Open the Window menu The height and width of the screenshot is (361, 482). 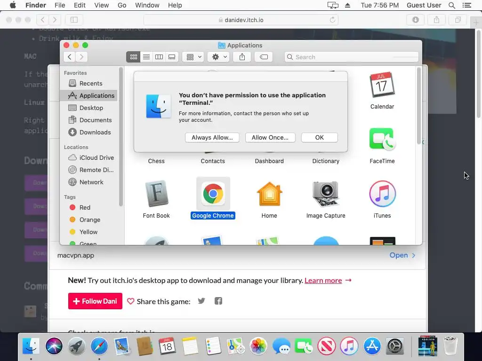[x=147, y=5]
